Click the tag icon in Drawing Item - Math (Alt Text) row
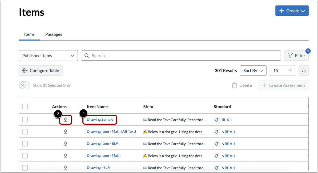The width and height of the screenshot is (318, 173). [217, 132]
